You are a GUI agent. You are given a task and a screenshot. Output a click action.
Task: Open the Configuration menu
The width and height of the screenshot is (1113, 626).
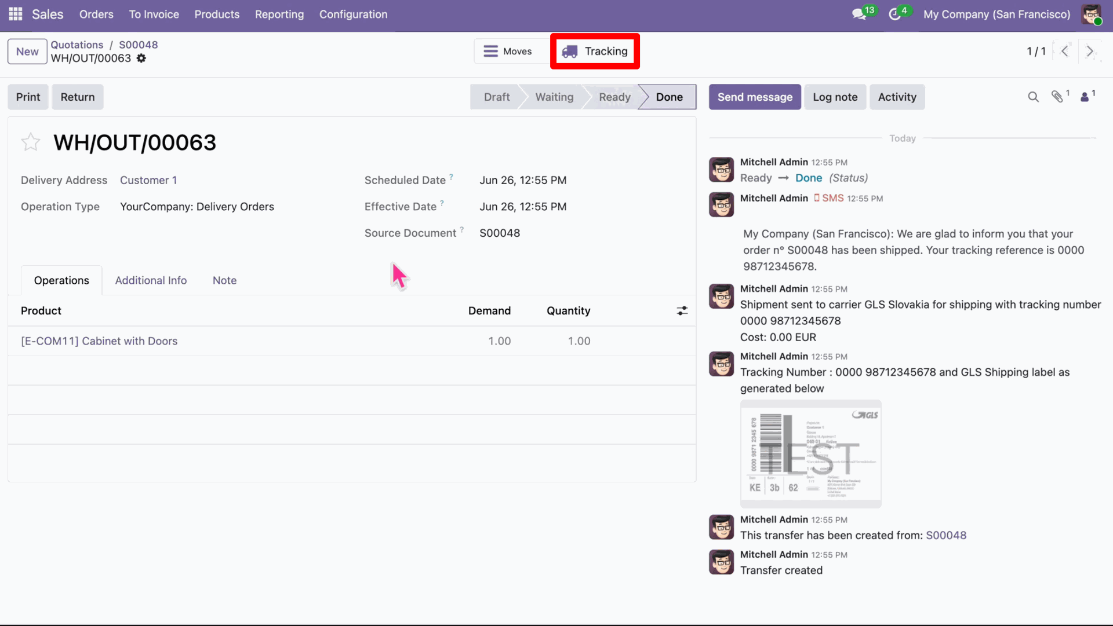tap(353, 14)
